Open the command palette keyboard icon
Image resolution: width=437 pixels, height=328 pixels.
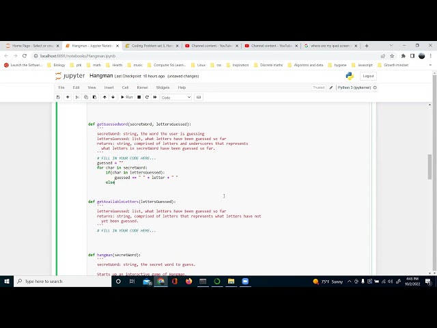(199, 97)
